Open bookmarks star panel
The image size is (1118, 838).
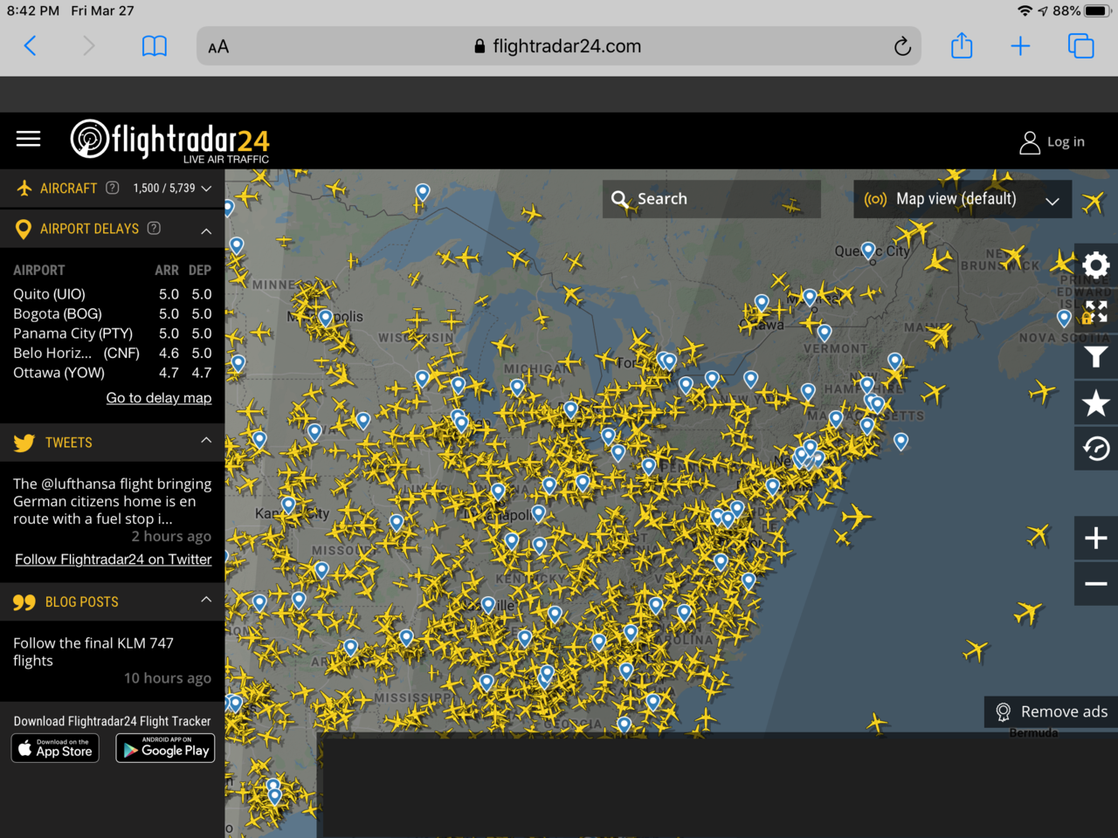click(x=1096, y=403)
